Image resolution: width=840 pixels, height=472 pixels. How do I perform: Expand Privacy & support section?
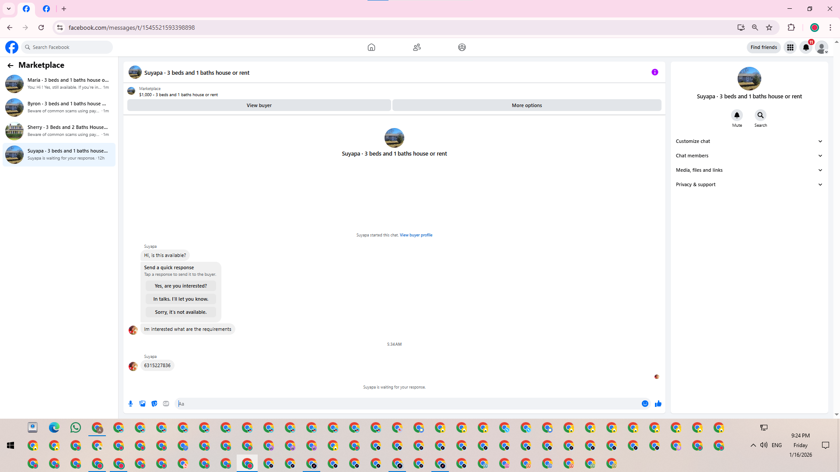[x=749, y=184]
